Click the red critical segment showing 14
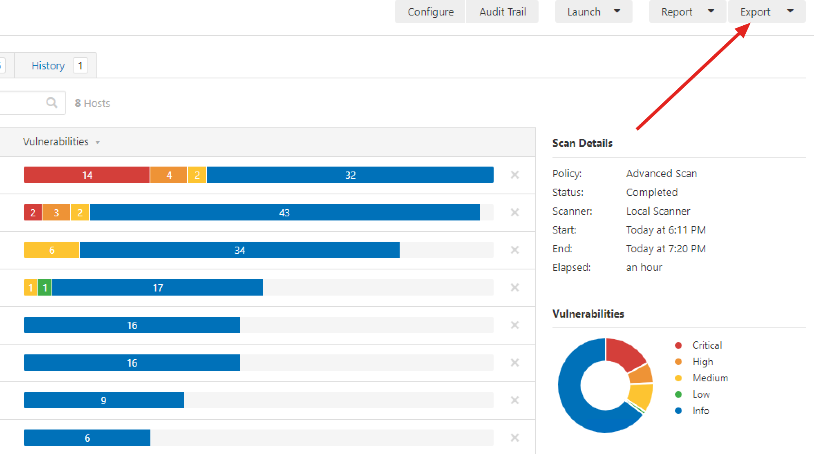This screenshot has height=454, width=814. point(87,175)
